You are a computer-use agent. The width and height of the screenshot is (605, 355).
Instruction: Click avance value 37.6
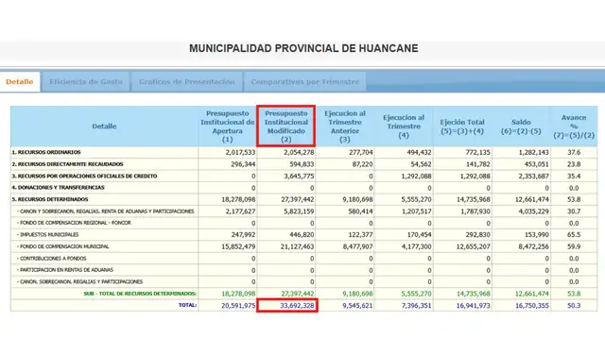tap(574, 153)
